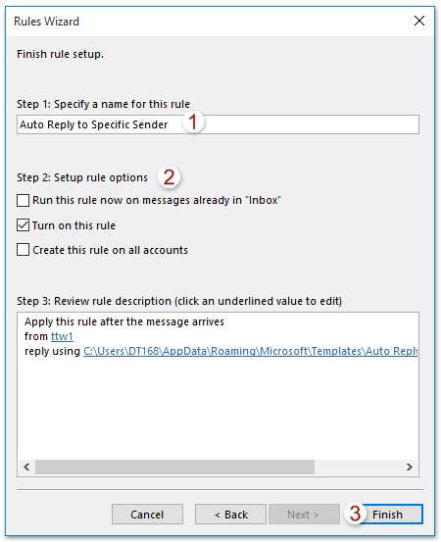Screen dimensions: 441x542
Task: Click the Apply this rule after message arrives text
Action: click(124, 321)
